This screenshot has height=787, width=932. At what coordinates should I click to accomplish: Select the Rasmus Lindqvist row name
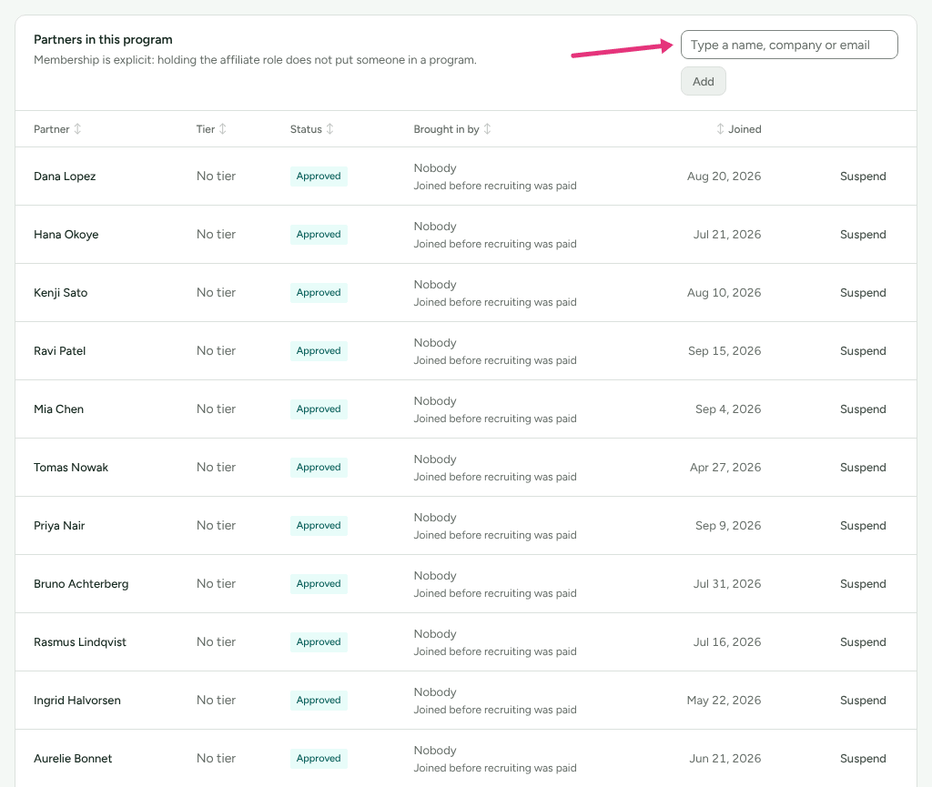click(x=80, y=642)
